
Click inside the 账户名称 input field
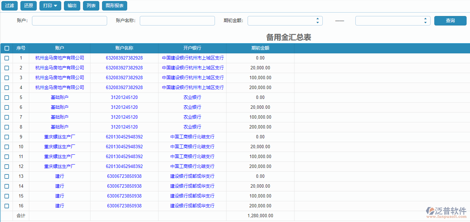click(177, 20)
